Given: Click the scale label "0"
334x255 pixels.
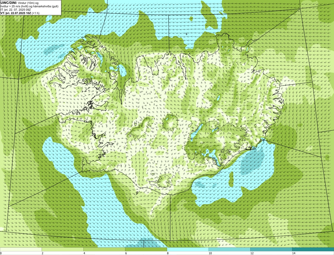Looking at the screenshot, I should point(1,253).
